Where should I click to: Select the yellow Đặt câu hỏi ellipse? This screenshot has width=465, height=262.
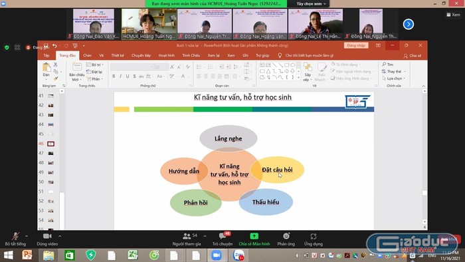click(x=278, y=170)
